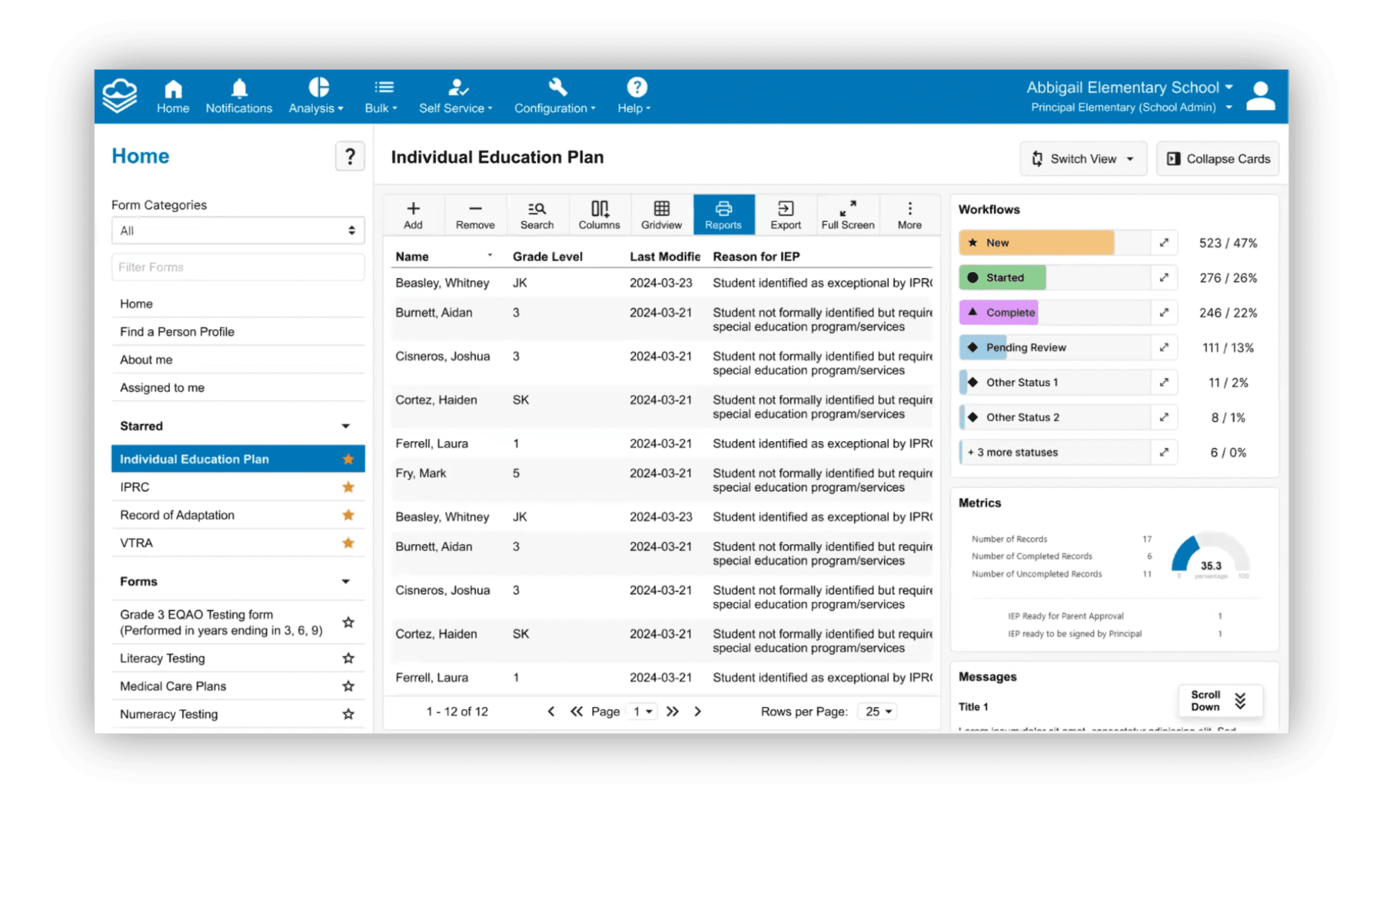
Task: Click the question mark help button beside Home
Action: 349,157
